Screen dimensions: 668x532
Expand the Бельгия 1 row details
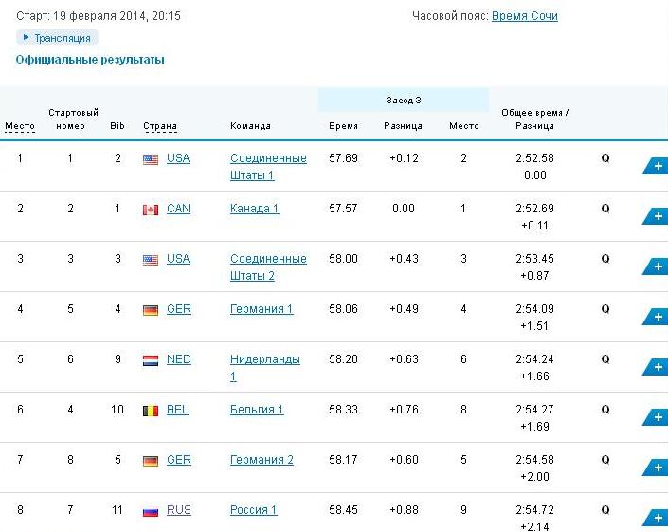coord(656,418)
